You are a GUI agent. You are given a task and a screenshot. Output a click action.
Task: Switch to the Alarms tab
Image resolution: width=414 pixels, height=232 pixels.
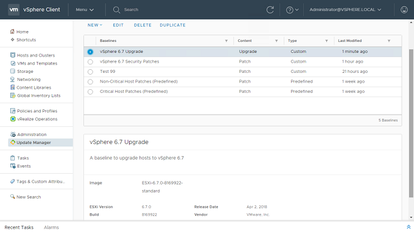pos(51,227)
